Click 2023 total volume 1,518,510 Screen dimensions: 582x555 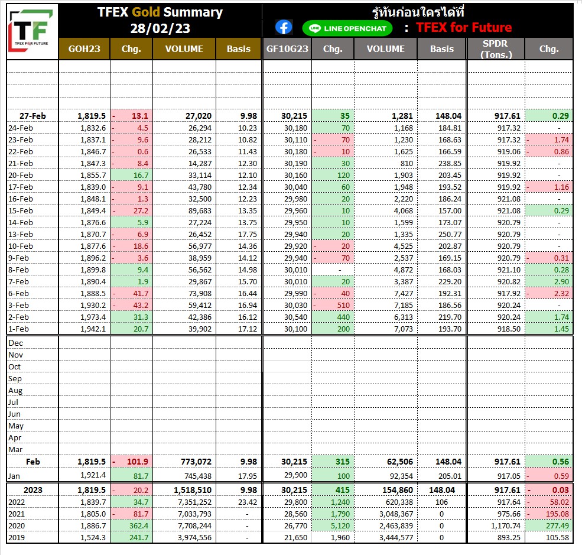click(x=193, y=490)
